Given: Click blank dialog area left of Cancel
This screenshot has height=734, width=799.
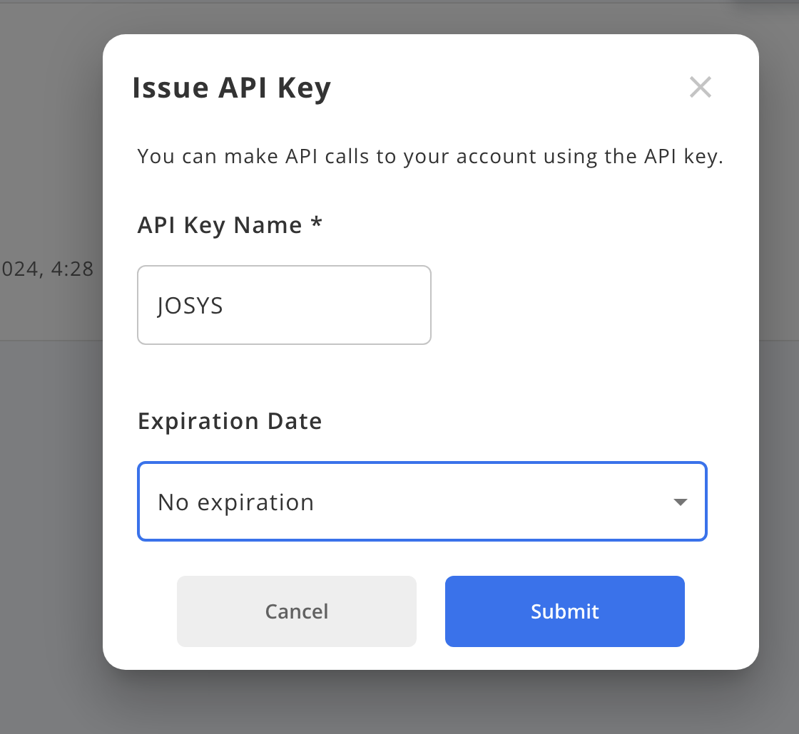Looking at the screenshot, I should pos(140,611).
